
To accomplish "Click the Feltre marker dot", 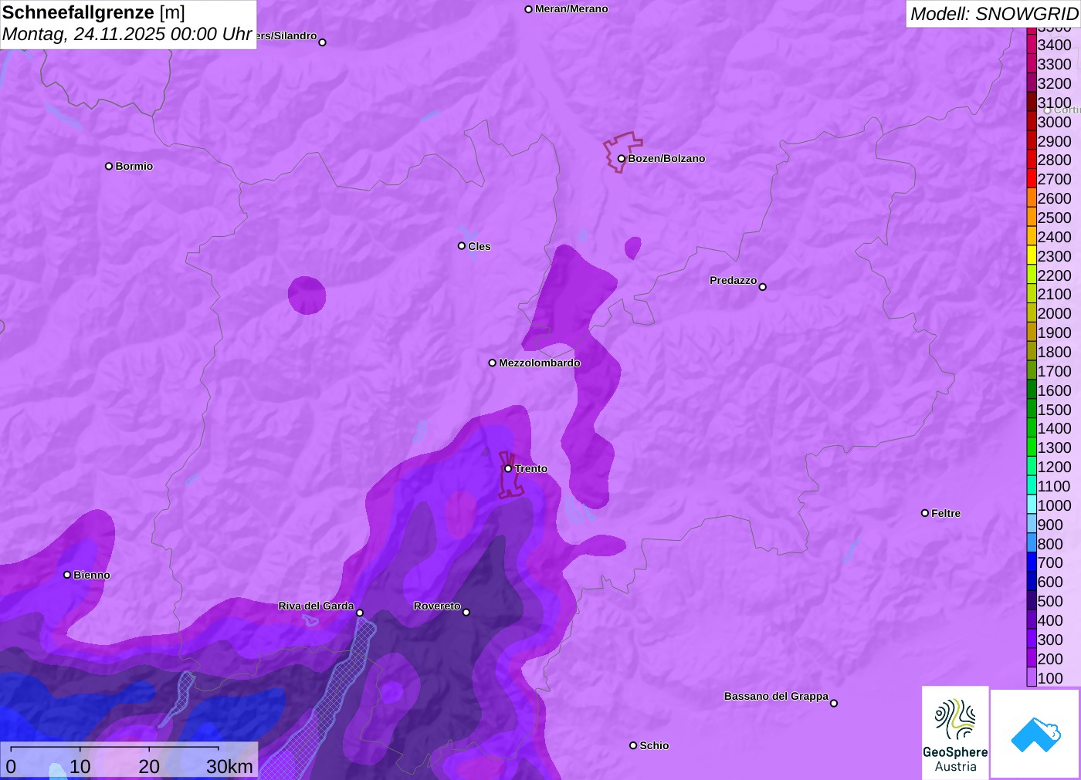I will pyautogui.click(x=925, y=513).
